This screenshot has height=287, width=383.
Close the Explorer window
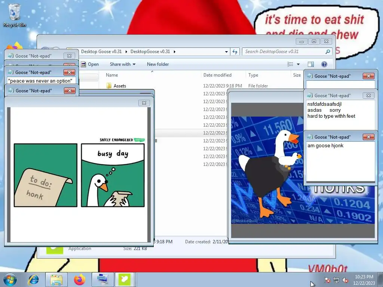(x=326, y=41)
